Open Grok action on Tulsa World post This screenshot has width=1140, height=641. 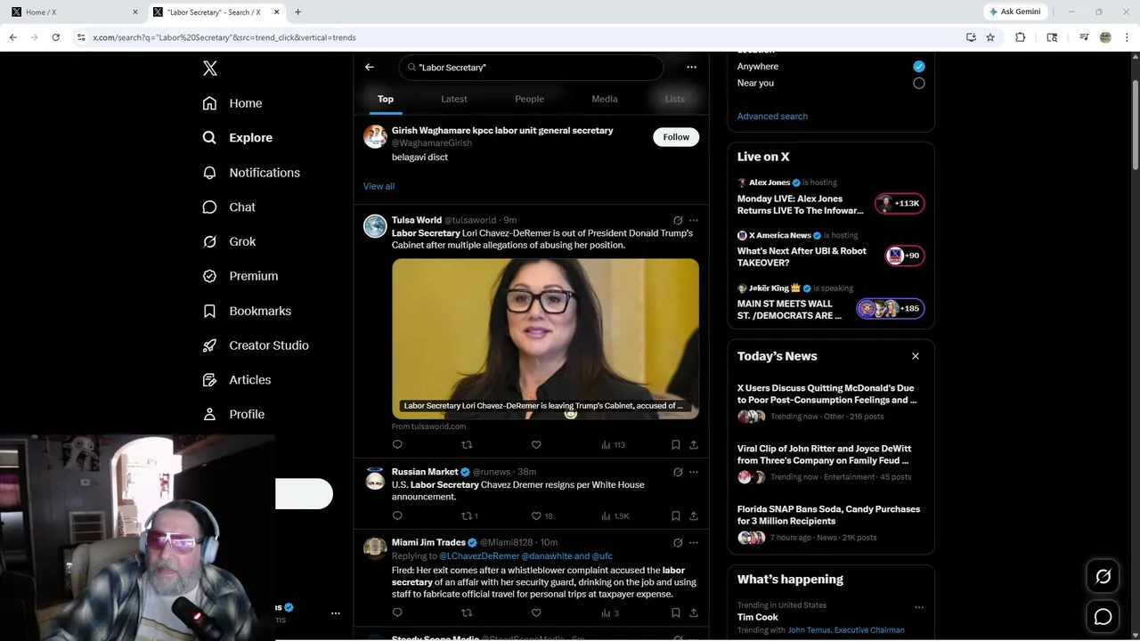pyautogui.click(x=678, y=221)
